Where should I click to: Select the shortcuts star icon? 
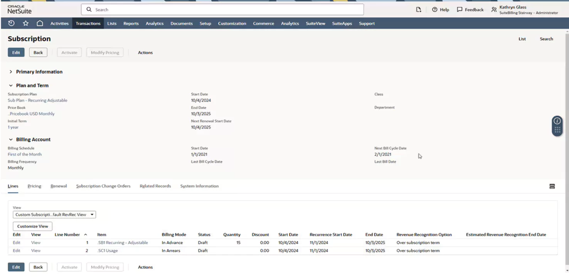point(25,23)
